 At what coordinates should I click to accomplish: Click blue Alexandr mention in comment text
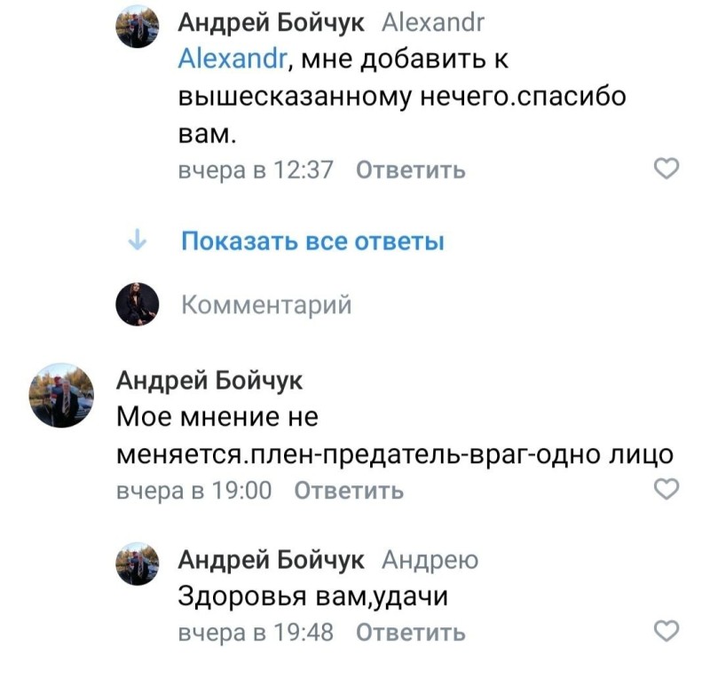[233, 59]
